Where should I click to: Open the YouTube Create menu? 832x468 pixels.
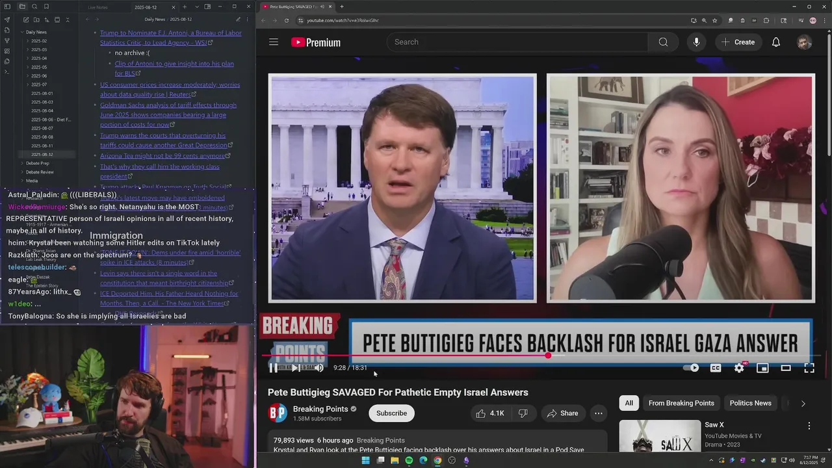coord(738,42)
